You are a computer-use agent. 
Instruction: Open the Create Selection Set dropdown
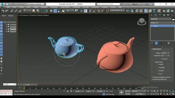(x=117, y=10)
